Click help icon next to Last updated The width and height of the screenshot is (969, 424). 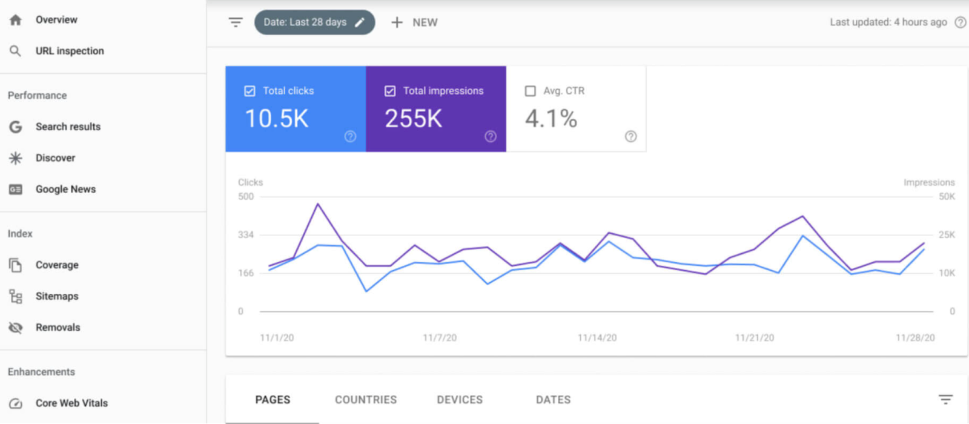click(960, 22)
